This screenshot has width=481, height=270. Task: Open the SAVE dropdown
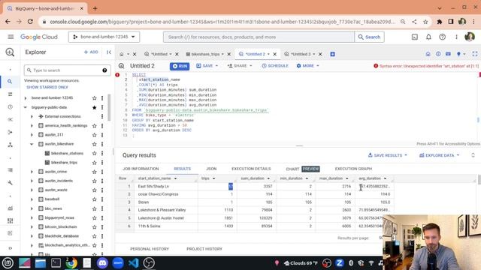(207, 66)
